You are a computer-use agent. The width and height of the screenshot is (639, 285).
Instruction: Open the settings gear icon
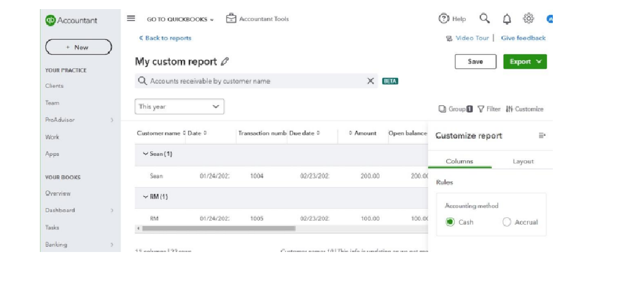tap(528, 19)
